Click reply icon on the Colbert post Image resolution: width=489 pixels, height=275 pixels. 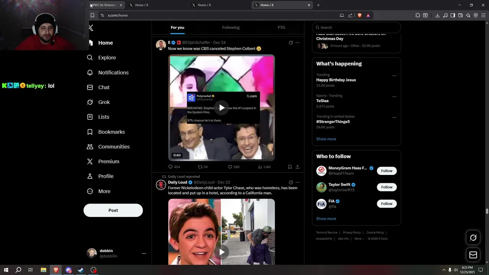(x=170, y=167)
